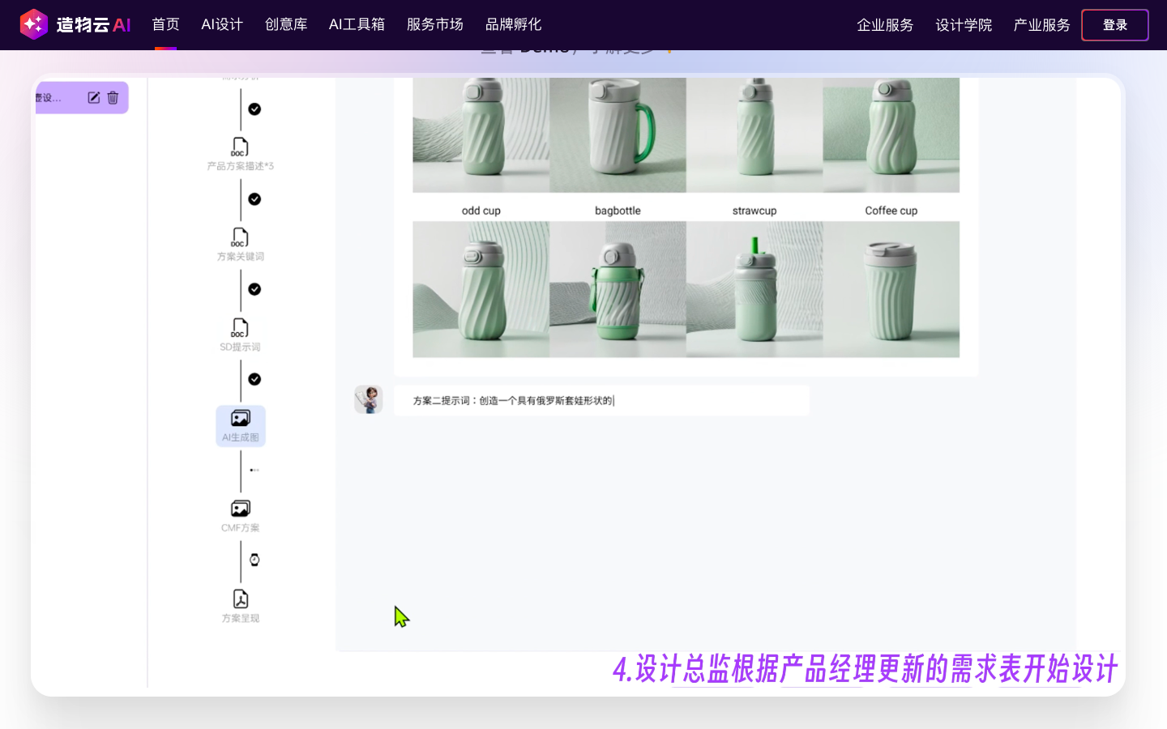The image size is (1167, 729).
Task: Select the 产品方案描述*3 document step icon
Action: [x=240, y=147]
